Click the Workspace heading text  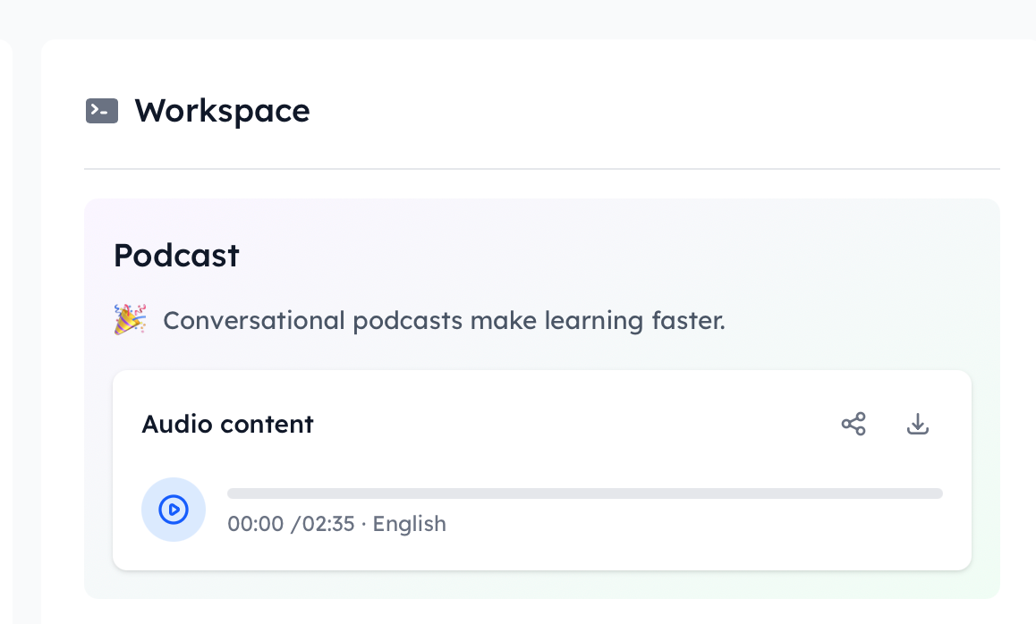222,110
